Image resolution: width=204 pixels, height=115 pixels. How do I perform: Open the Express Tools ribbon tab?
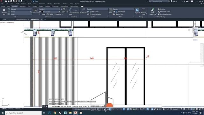[64, 6]
